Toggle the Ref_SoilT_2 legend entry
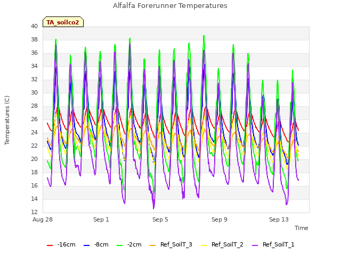 coord(222,244)
